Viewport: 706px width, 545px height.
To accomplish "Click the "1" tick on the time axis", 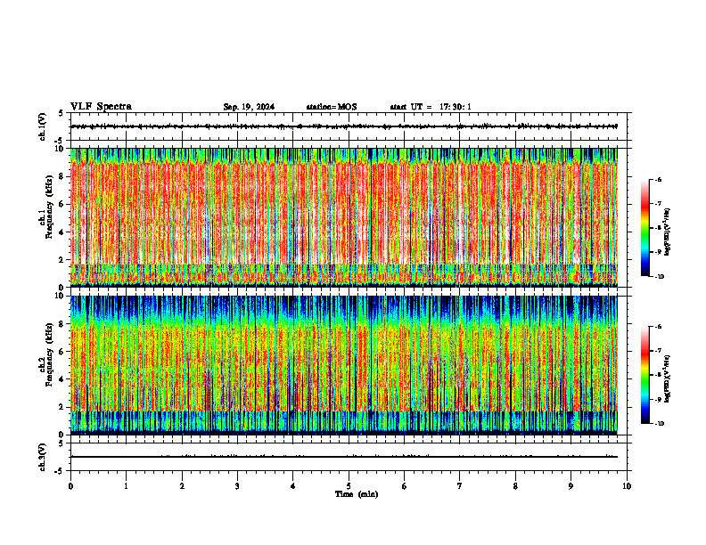I will coord(126,486).
